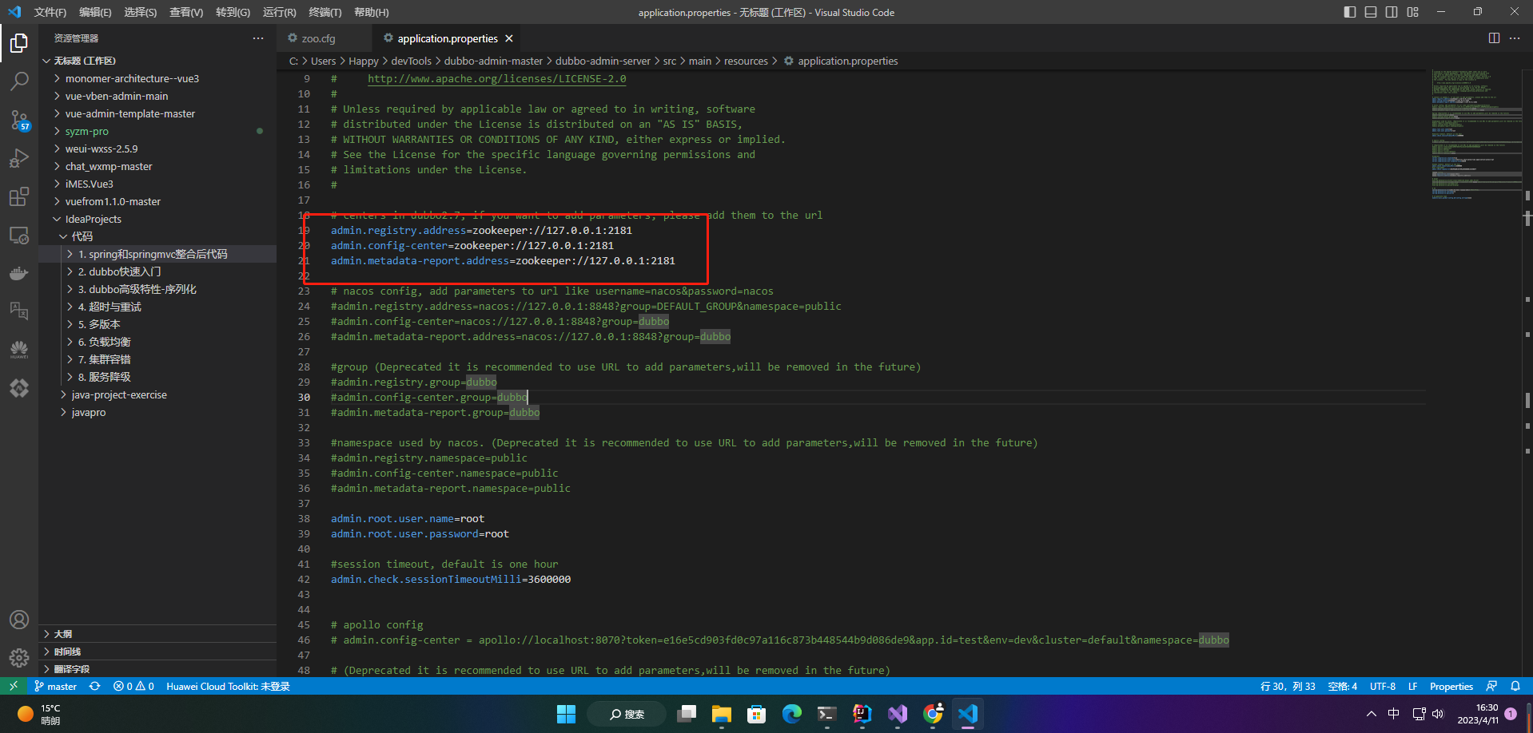The width and height of the screenshot is (1533, 733).
Task: Open the Search view in activity bar
Action: [19, 81]
